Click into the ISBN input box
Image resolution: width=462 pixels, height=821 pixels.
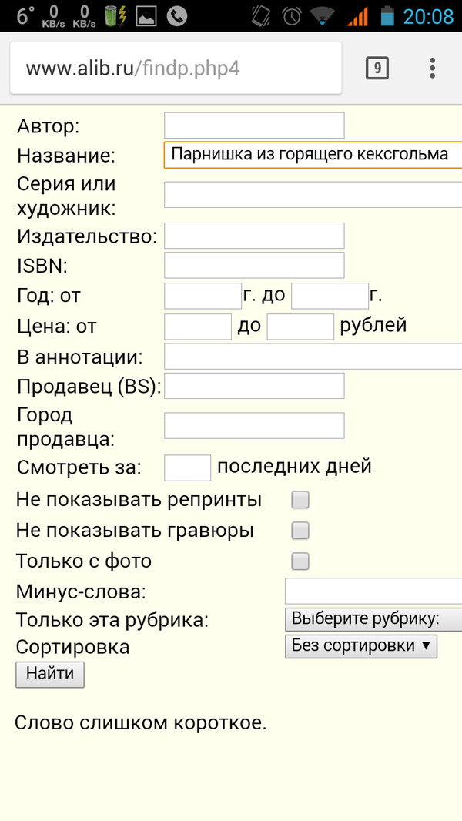pyautogui.click(x=254, y=265)
